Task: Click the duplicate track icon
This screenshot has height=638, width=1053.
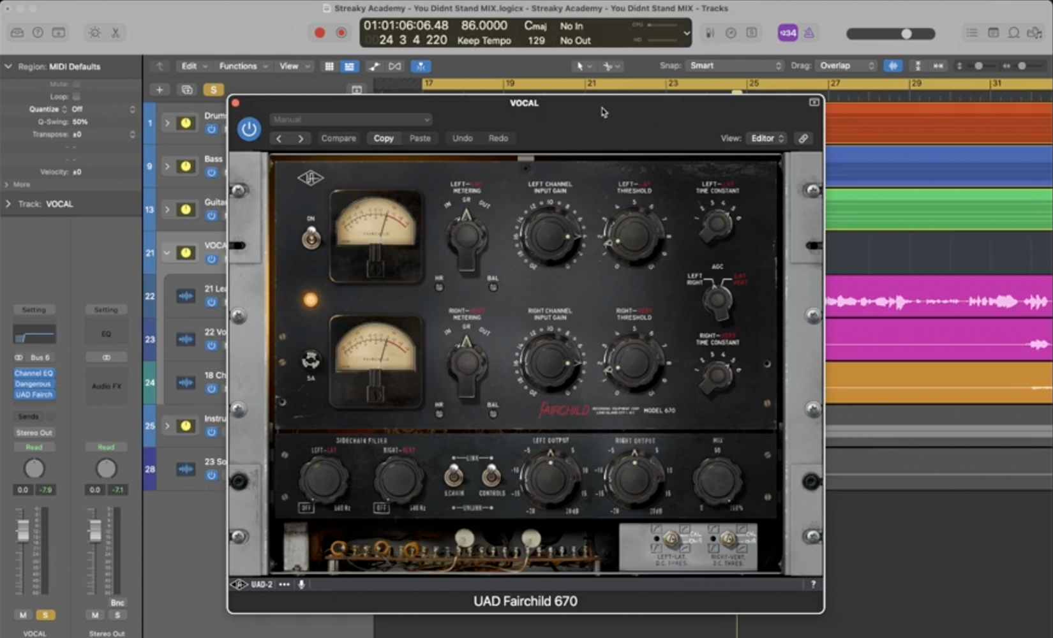Action: [187, 90]
